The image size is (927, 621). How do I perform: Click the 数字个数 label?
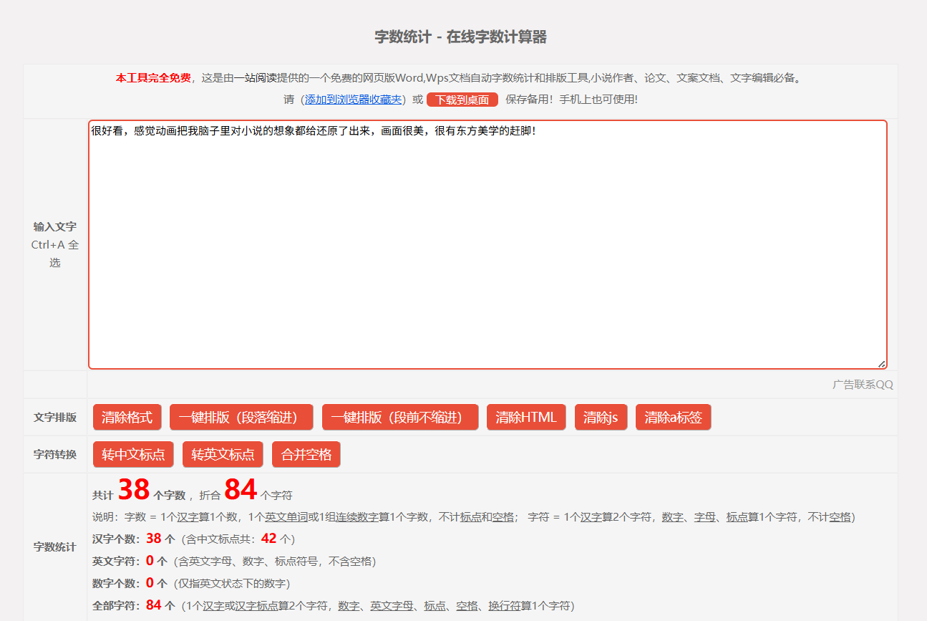(x=117, y=583)
